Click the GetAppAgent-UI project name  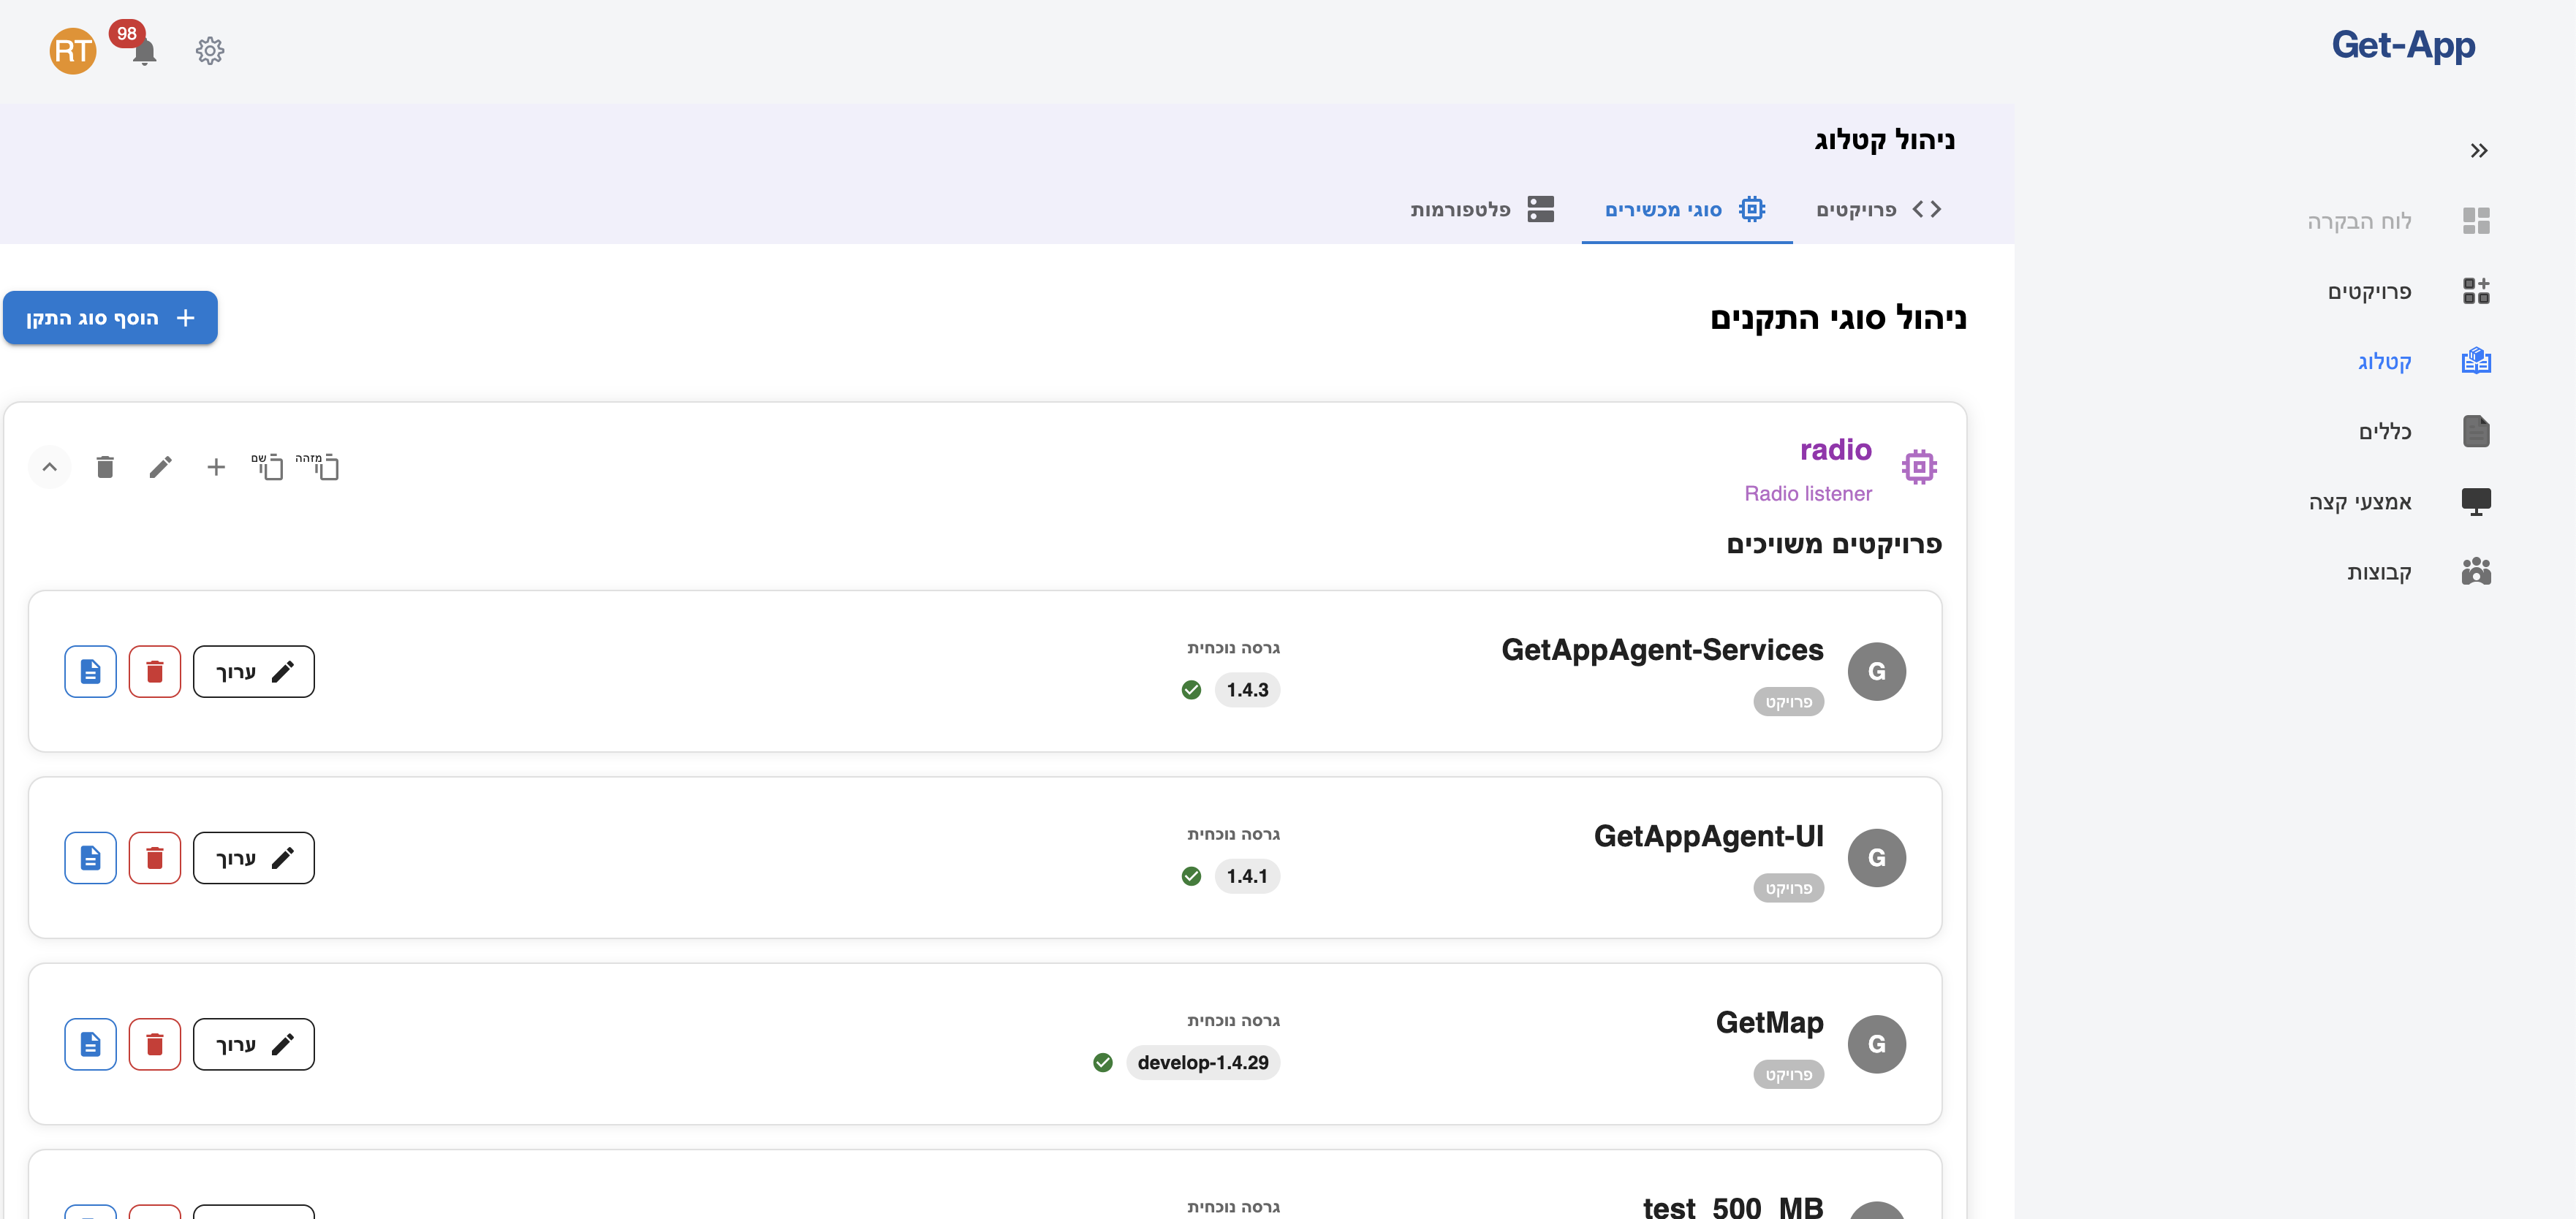1708,836
